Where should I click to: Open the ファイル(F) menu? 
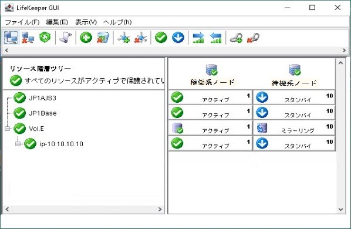(x=22, y=22)
